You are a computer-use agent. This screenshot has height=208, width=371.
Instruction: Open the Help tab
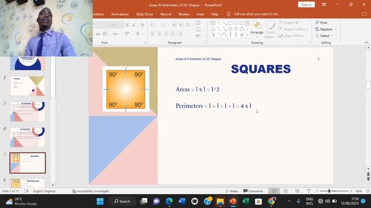pos(214,14)
